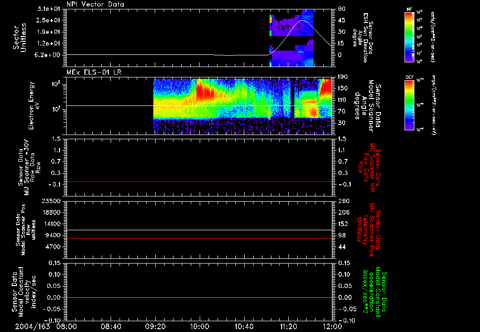Select the NF color scale bar
This screenshot has height=332, width=480.
(410, 37)
